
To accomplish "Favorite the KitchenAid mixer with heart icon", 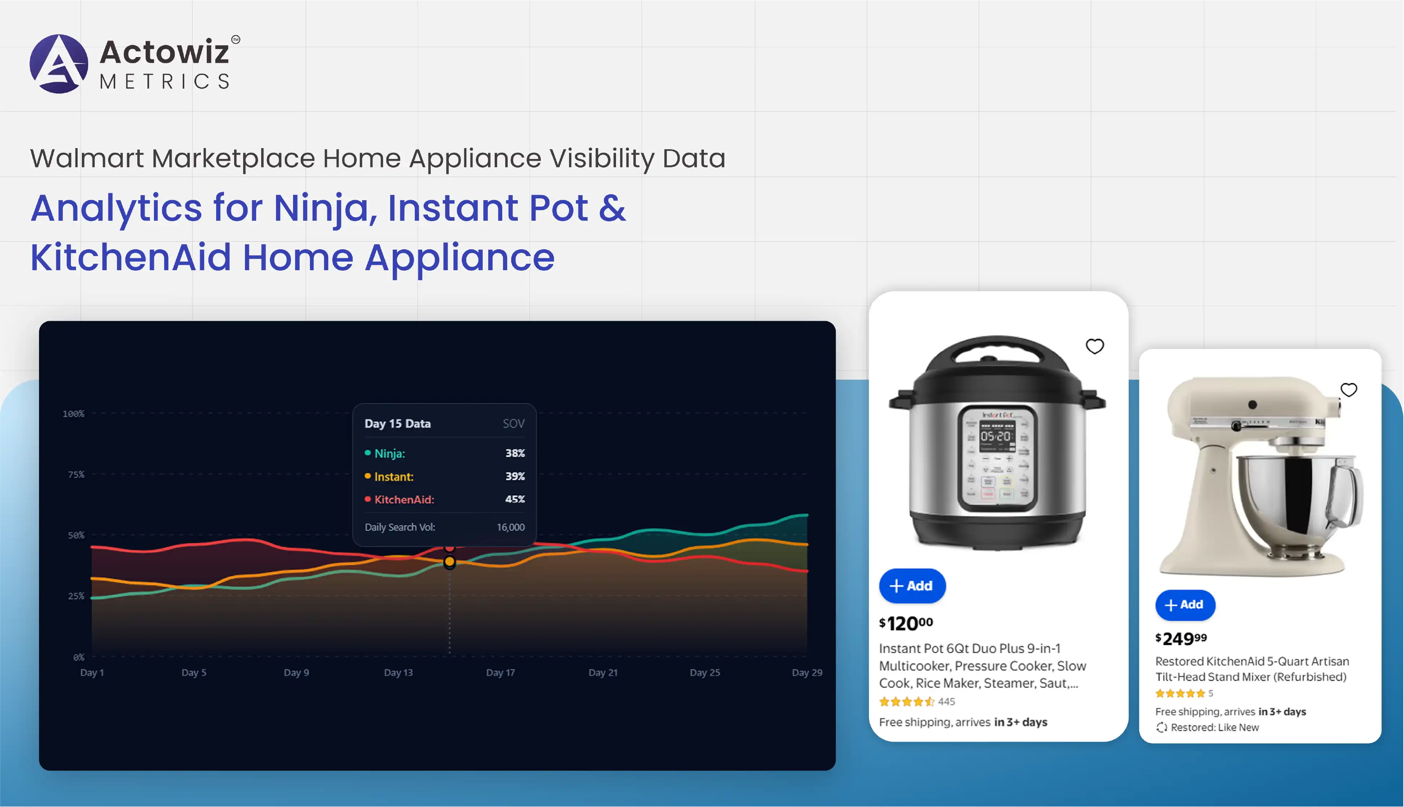I will pos(1349,390).
